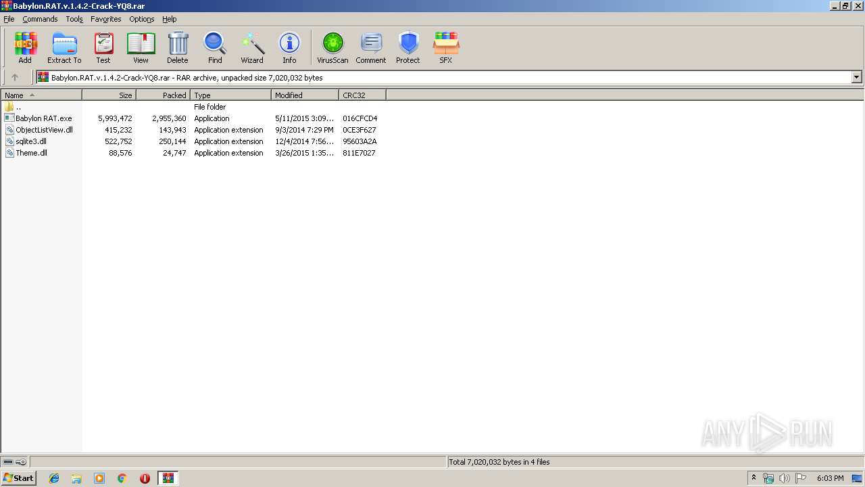This screenshot has width=865, height=487.
Task: Go up one folder level arrow
Action: [x=15, y=78]
